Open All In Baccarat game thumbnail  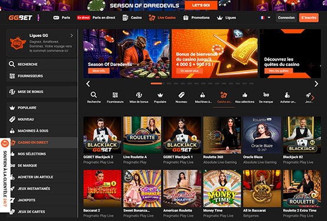262,189
